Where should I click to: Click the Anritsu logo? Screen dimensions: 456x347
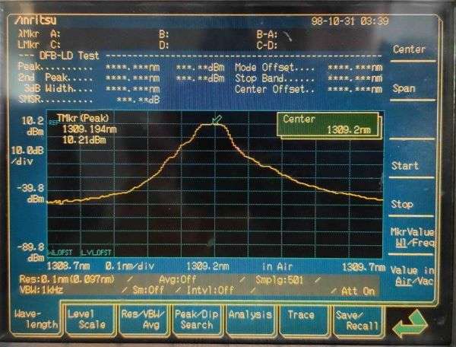pos(36,21)
